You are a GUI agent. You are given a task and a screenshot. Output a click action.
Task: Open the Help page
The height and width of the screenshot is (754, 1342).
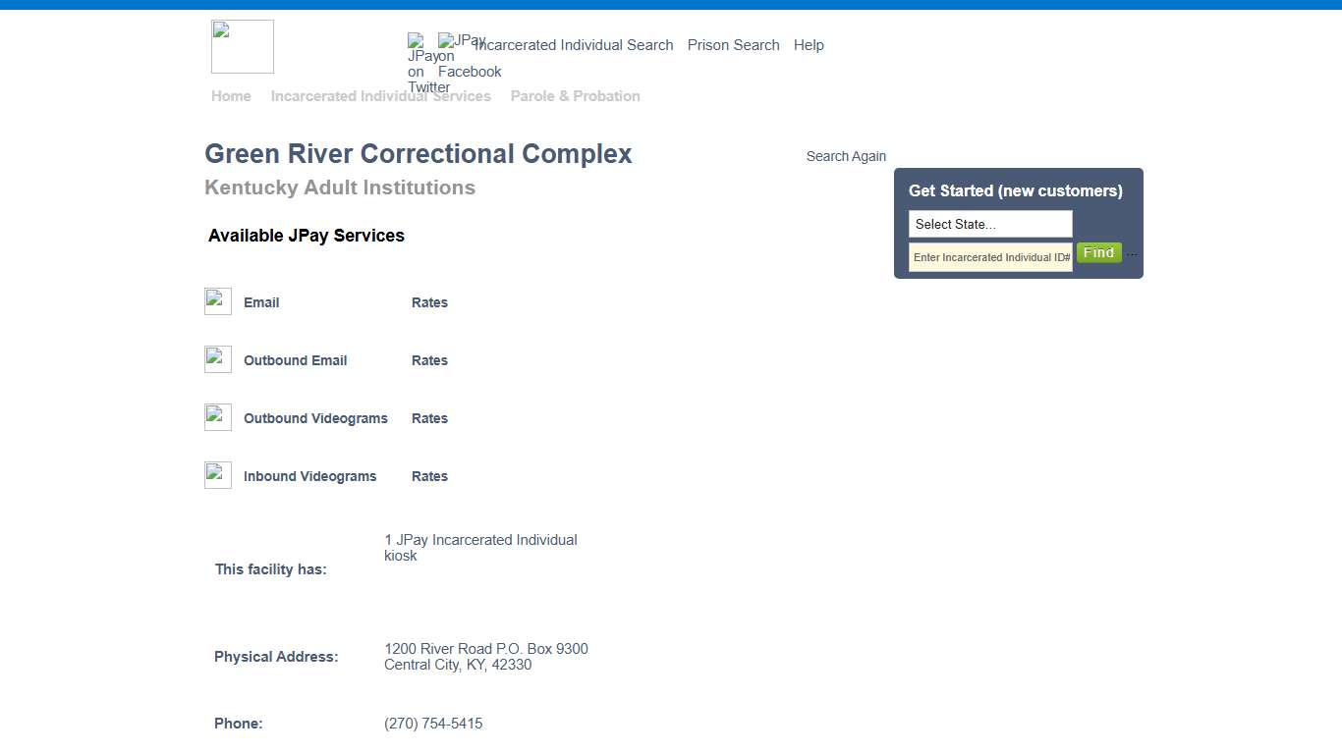(x=809, y=44)
